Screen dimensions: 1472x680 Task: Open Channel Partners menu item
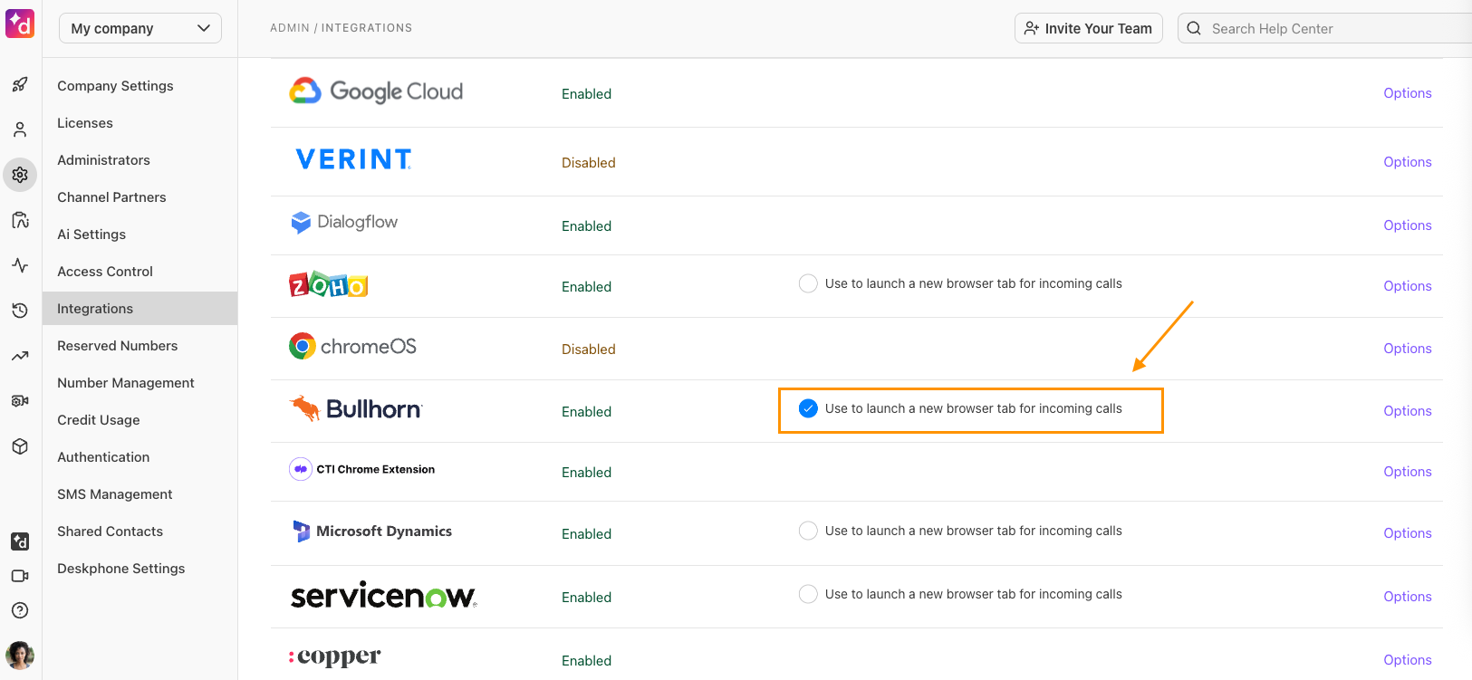tap(140, 197)
